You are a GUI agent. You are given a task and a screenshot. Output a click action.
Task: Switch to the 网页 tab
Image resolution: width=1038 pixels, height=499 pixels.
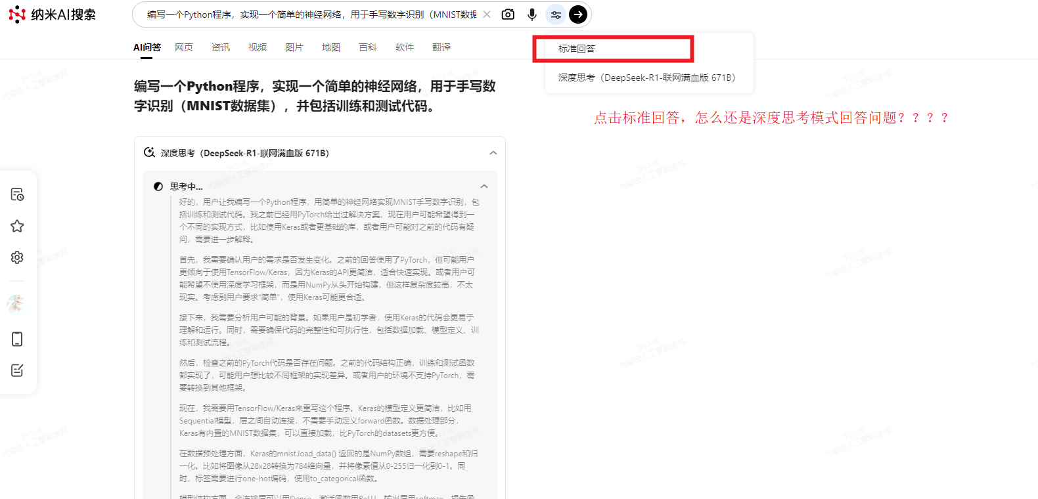[184, 47]
